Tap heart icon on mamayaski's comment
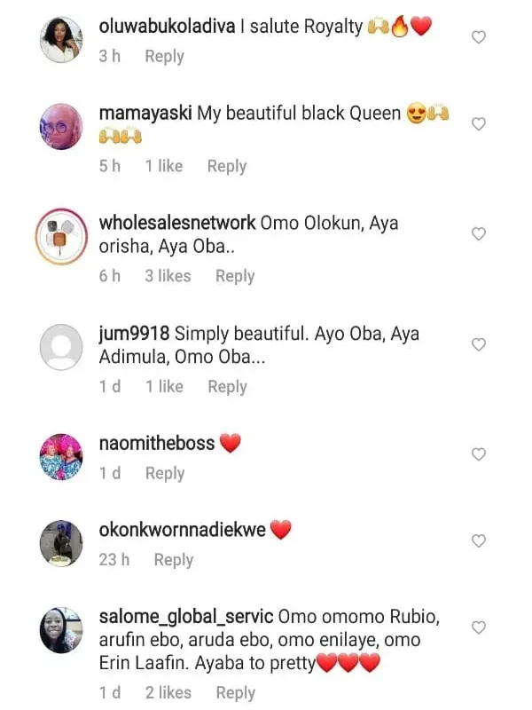 478,123
